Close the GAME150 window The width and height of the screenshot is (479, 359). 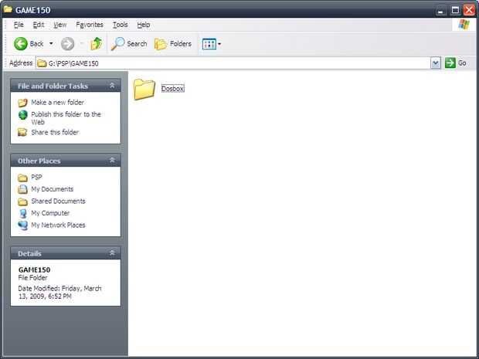(469, 10)
